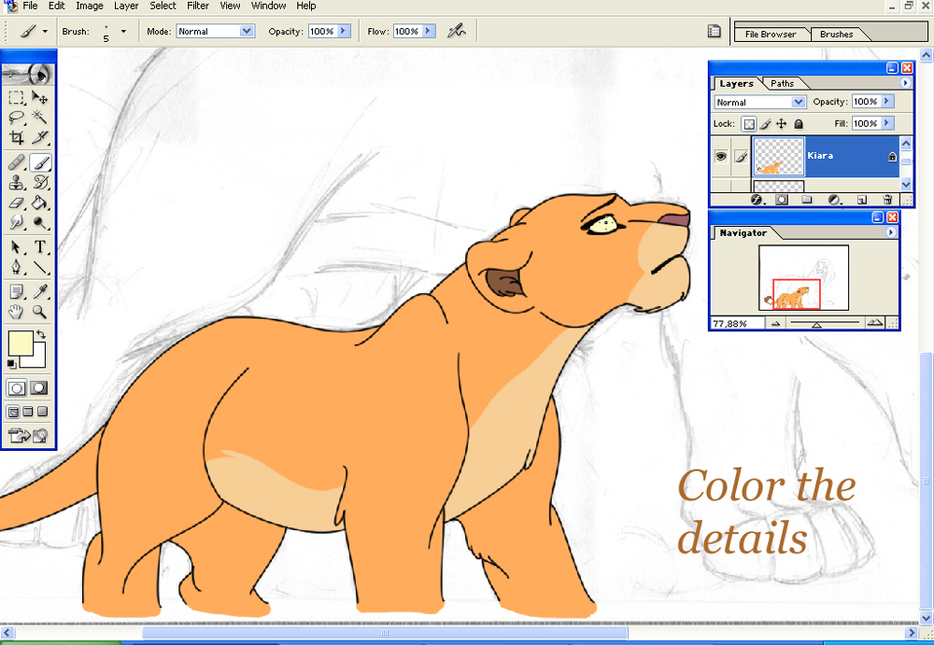Click the foreground color swatch
This screenshot has height=645, width=934.
tap(21, 344)
